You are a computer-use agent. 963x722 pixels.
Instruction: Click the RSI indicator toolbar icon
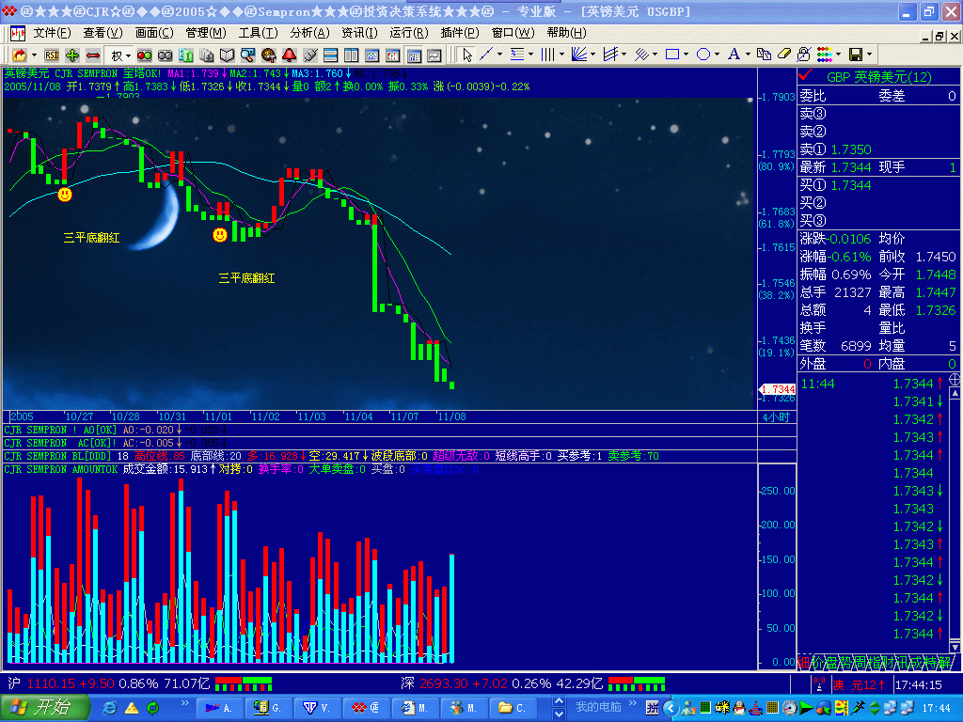pyautogui.click(x=52, y=55)
